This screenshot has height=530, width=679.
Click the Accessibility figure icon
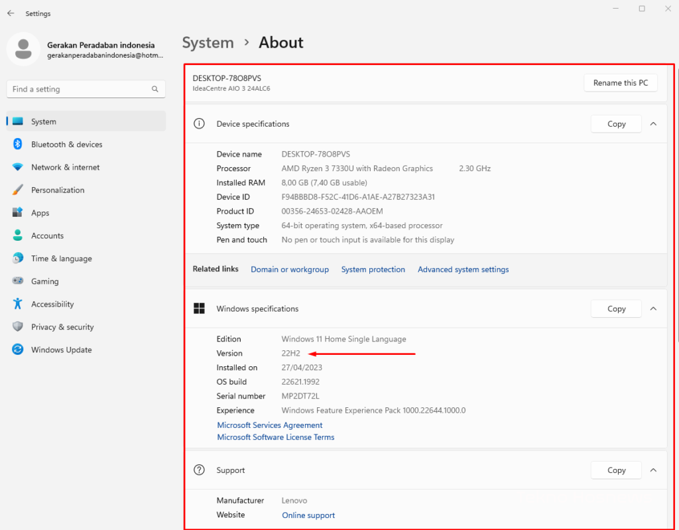[18, 304]
